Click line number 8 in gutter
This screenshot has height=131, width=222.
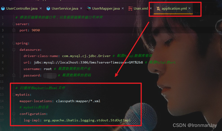[3, 62]
